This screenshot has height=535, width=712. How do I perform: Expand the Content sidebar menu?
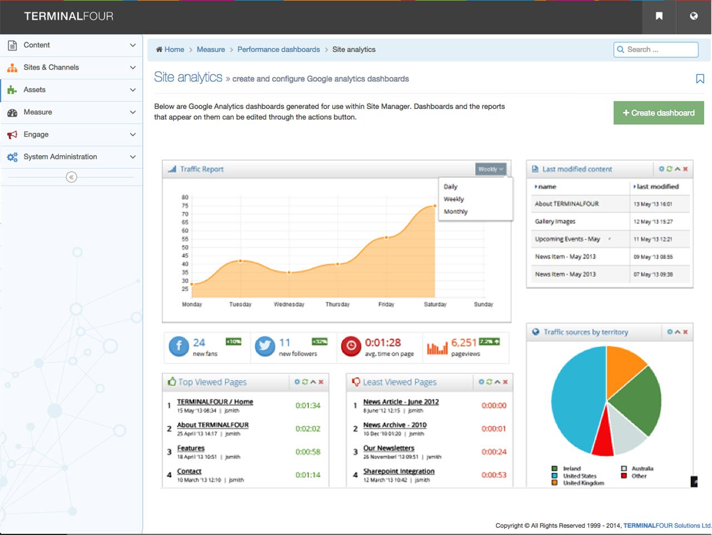71,45
